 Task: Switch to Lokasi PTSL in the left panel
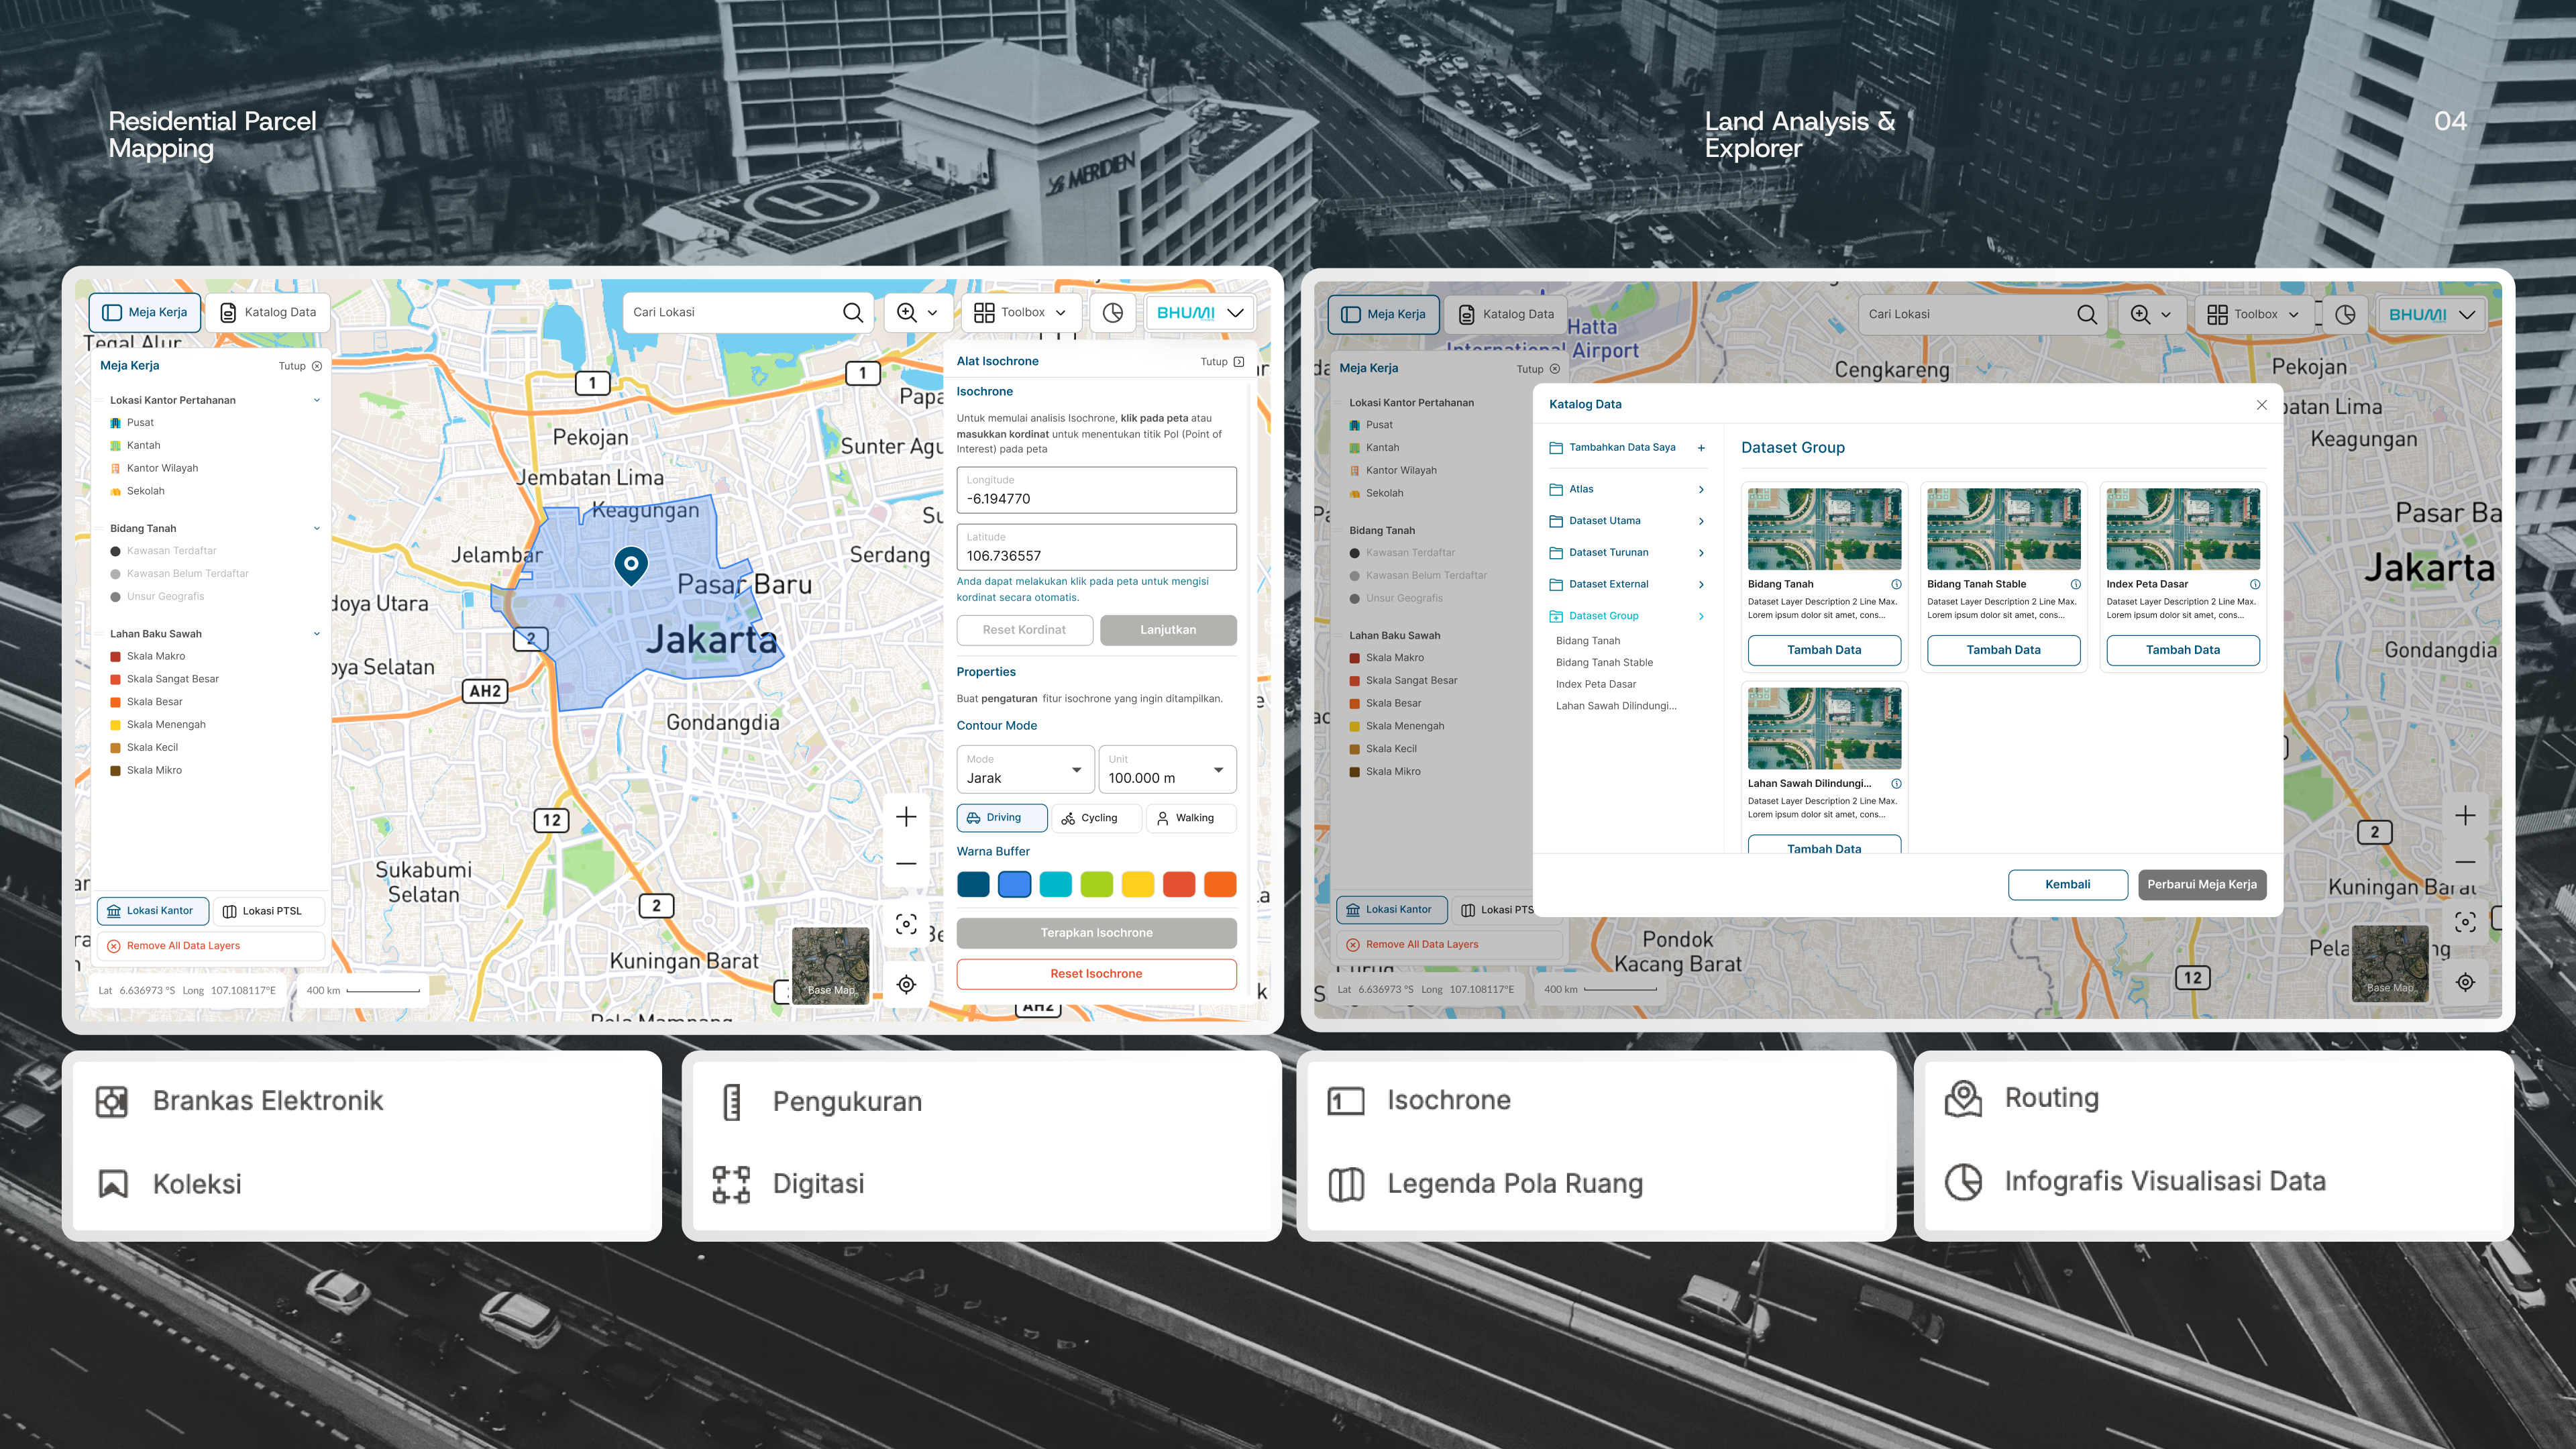point(270,910)
